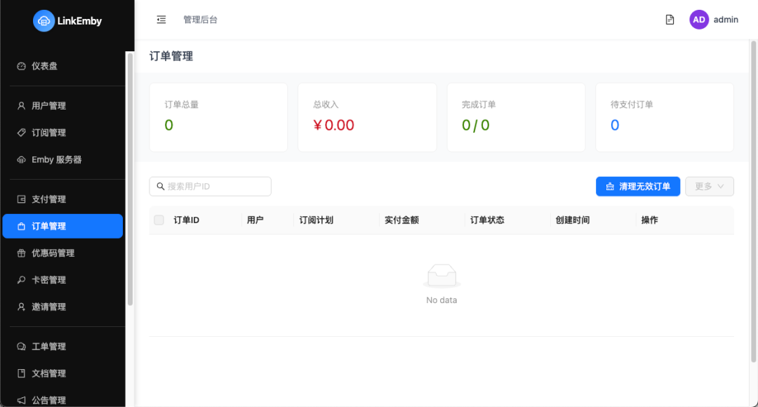Open 用户管理 in the sidebar

coord(48,106)
